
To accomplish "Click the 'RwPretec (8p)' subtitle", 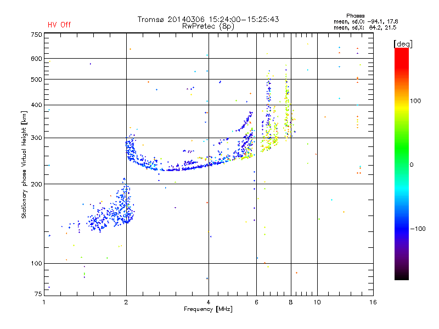I will (x=208, y=26).
